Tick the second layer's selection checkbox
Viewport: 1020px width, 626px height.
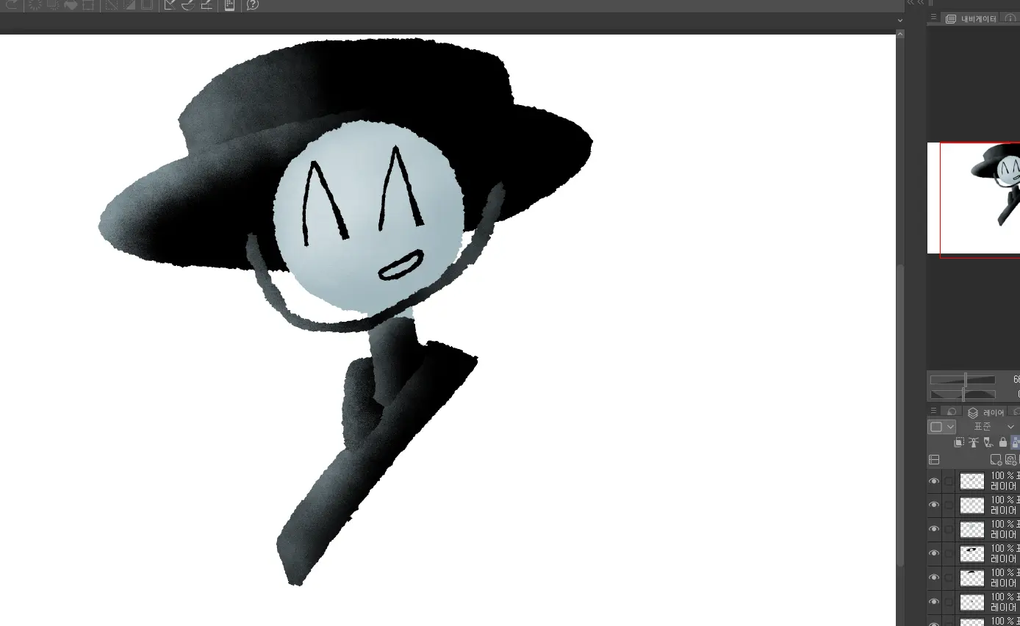(949, 506)
